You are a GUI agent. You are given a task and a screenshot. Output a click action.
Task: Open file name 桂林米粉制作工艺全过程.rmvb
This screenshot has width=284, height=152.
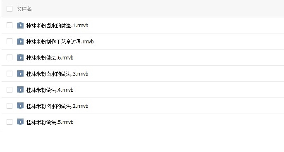(60, 42)
